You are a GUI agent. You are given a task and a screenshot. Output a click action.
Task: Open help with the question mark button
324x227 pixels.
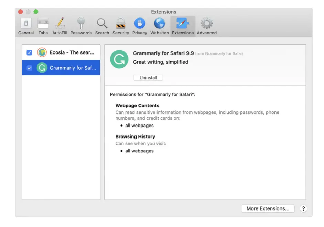click(303, 208)
